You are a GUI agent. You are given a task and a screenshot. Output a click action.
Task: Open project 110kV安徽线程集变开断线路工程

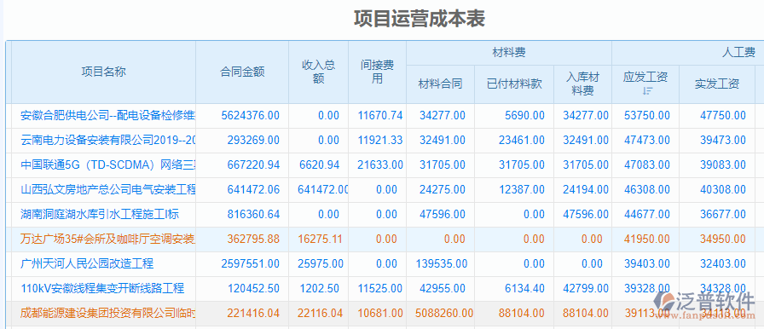[x=102, y=289]
